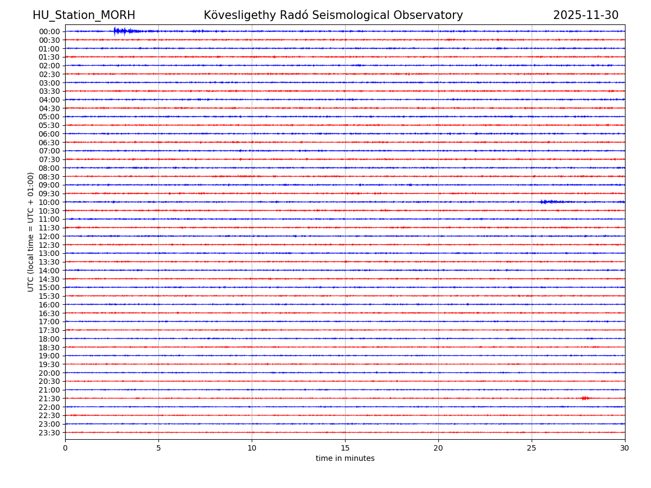Click the 20 minute tick label

point(438,448)
